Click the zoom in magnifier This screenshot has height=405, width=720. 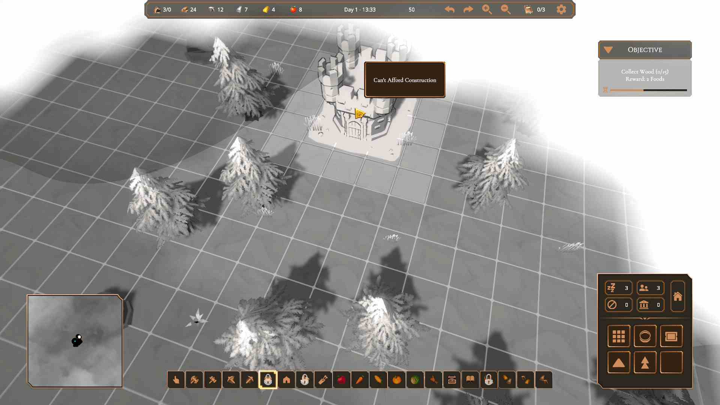click(487, 9)
